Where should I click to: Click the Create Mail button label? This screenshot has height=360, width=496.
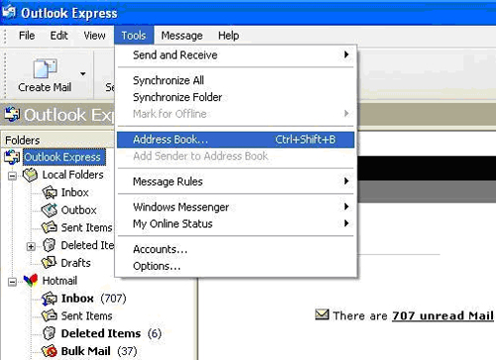click(x=45, y=87)
